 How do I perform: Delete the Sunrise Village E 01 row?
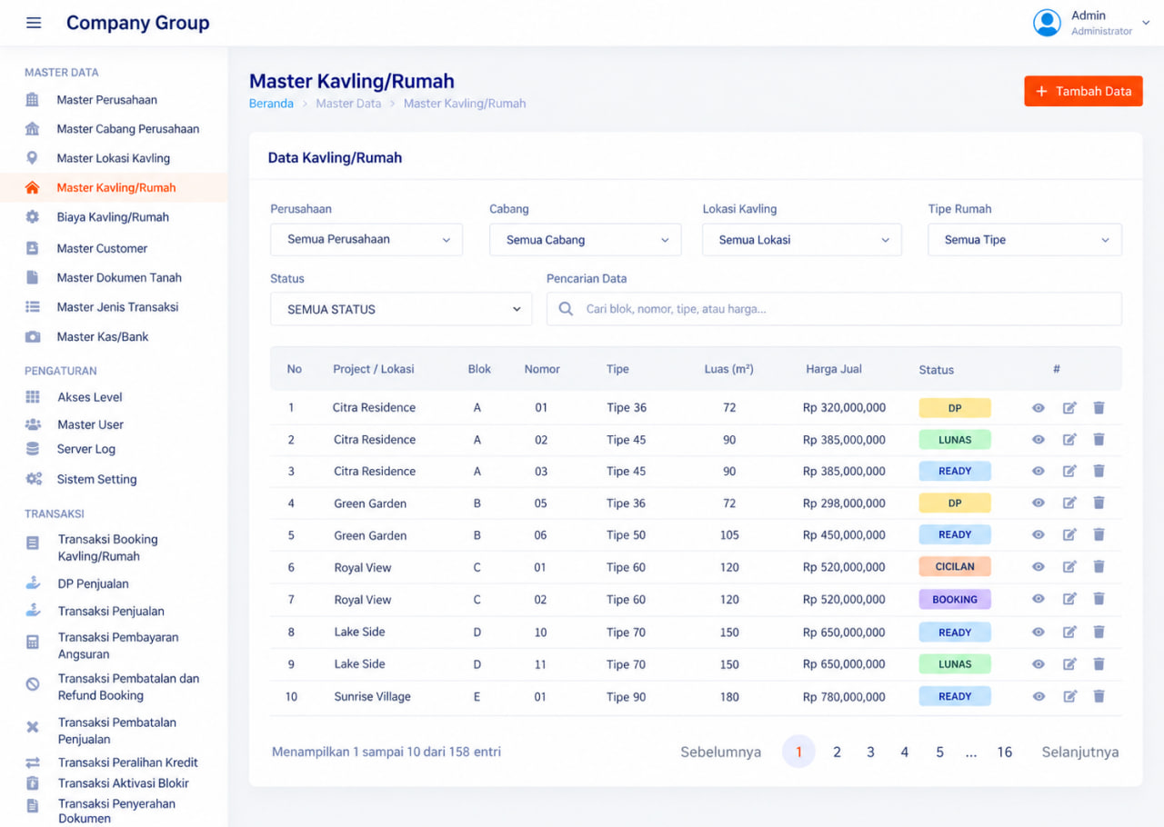[x=1099, y=696]
